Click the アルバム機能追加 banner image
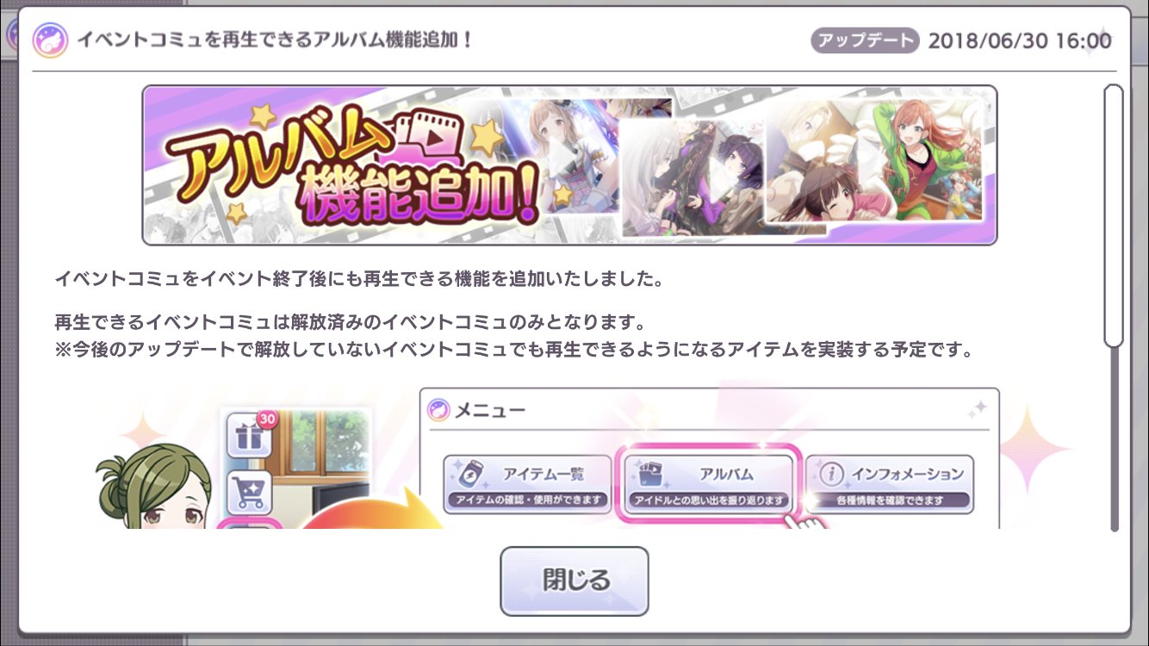1149x646 pixels. tap(569, 165)
